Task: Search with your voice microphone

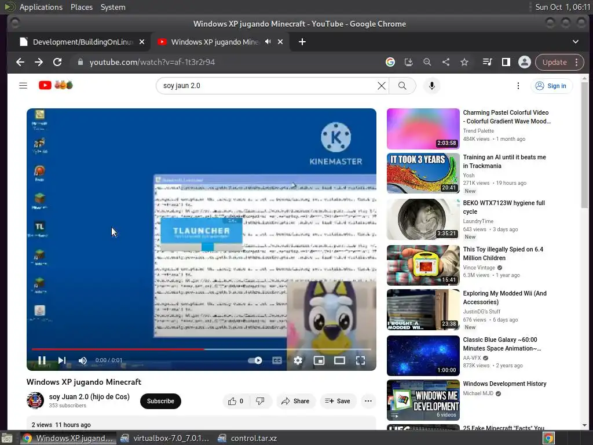Action: [432, 86]
